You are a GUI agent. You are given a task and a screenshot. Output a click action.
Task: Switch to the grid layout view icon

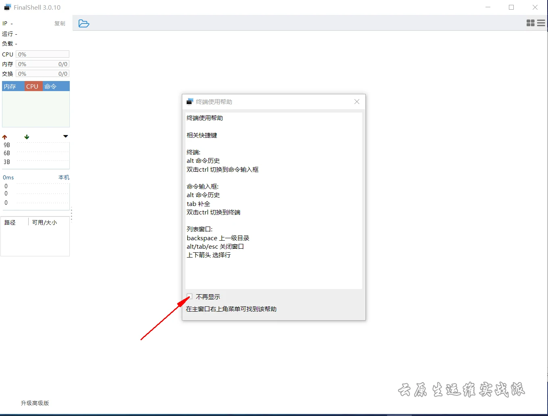coord(531,23)
